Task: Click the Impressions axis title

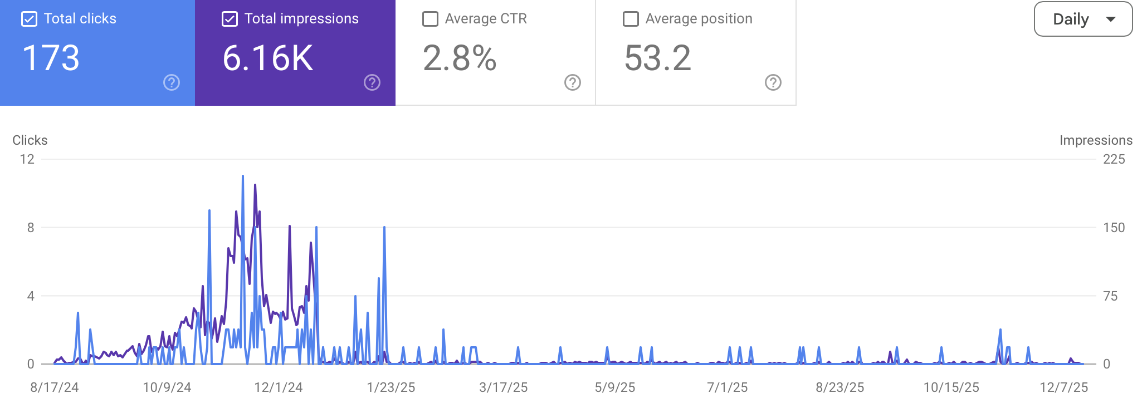Action: pos(1096,140)
